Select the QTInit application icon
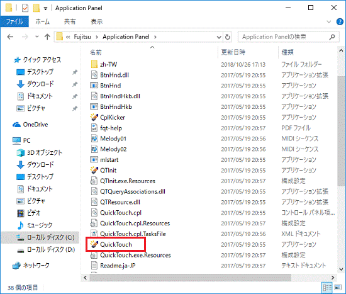The height and width of the screenshot is (294, 346). (94, 171)
